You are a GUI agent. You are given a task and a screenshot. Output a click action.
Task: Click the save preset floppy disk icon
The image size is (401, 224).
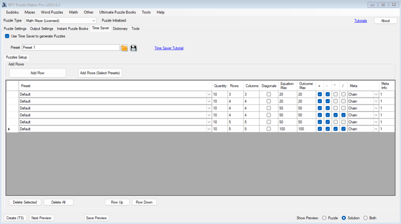134,48
